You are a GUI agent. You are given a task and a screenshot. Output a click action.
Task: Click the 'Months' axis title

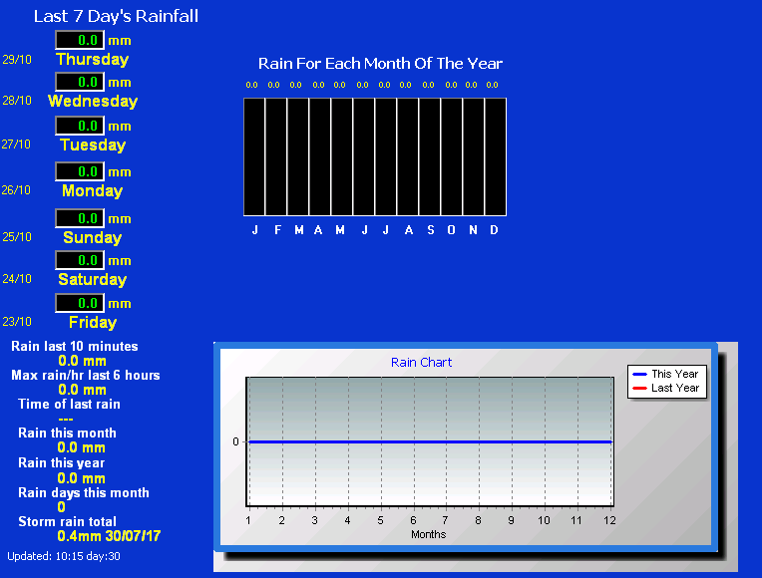[428, 534]
